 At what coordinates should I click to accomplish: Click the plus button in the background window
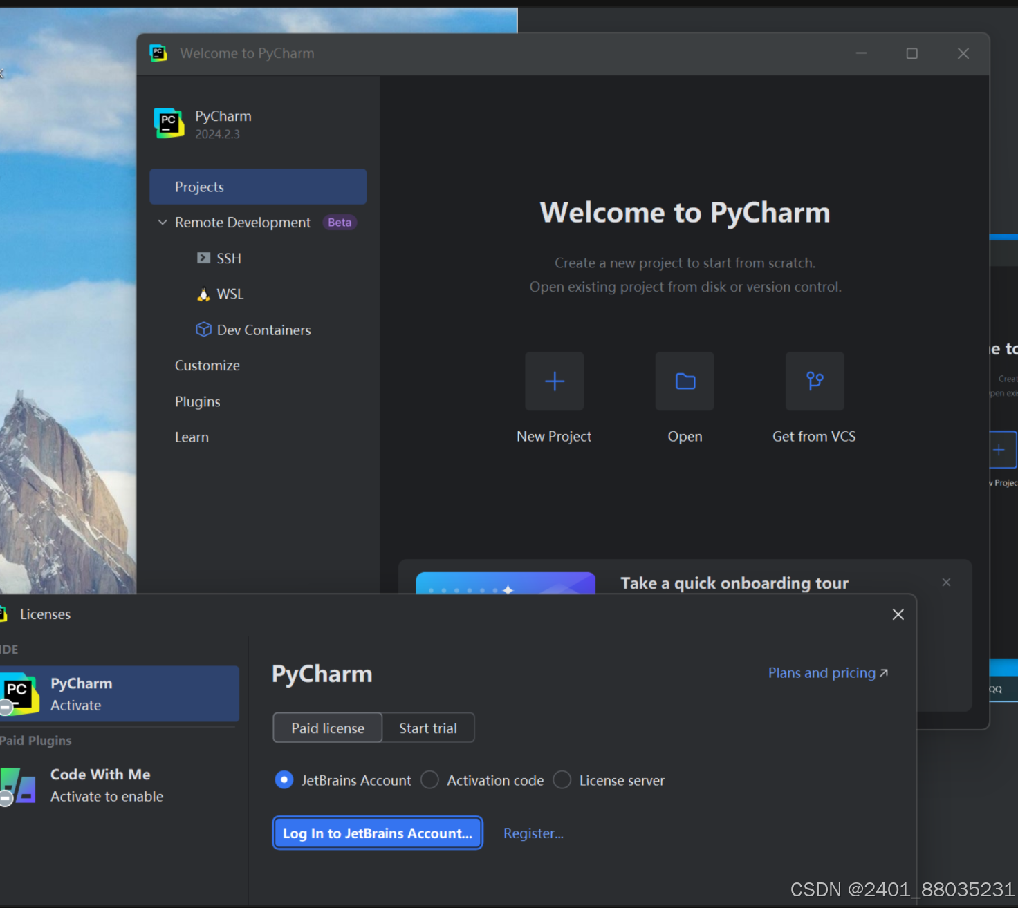click(x=1002, y=450)
